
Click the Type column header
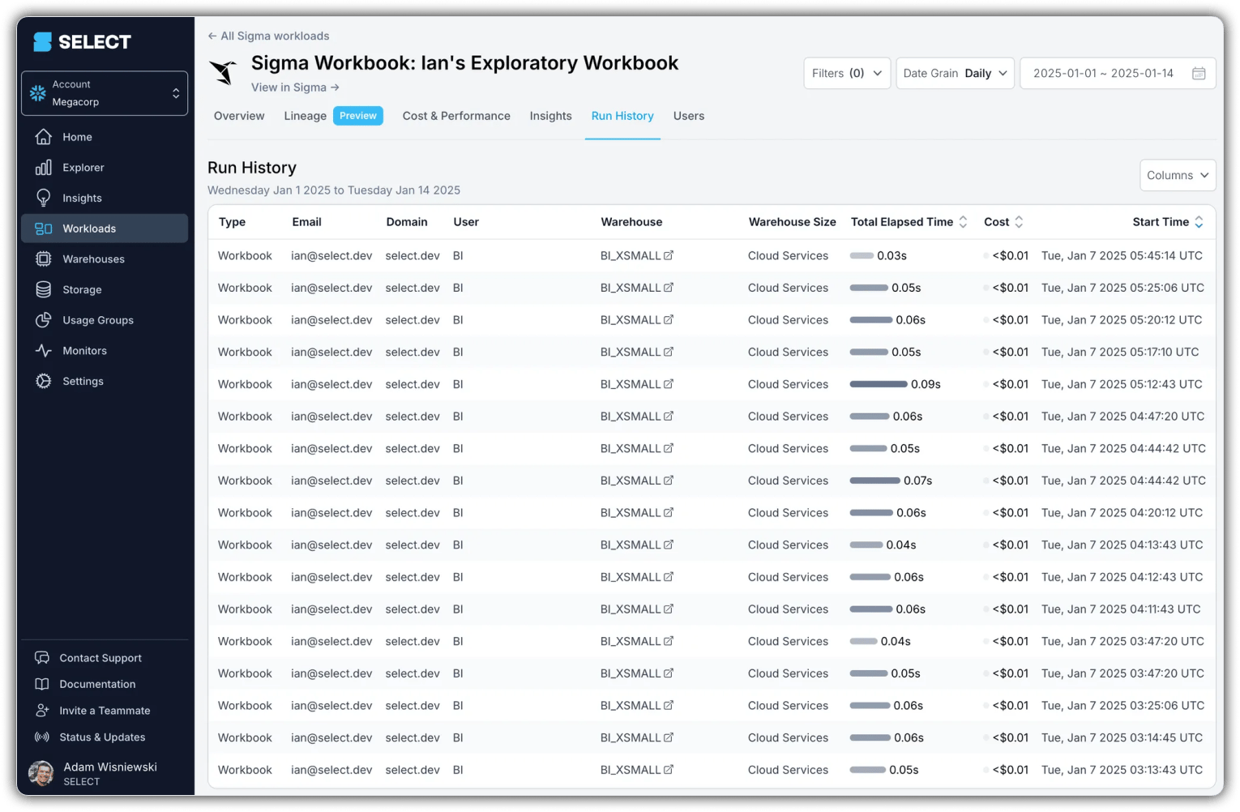point(232,222)
